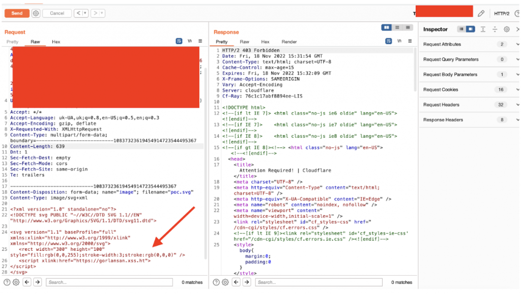Click the HTTP/2 protocol label

(502, 14)
